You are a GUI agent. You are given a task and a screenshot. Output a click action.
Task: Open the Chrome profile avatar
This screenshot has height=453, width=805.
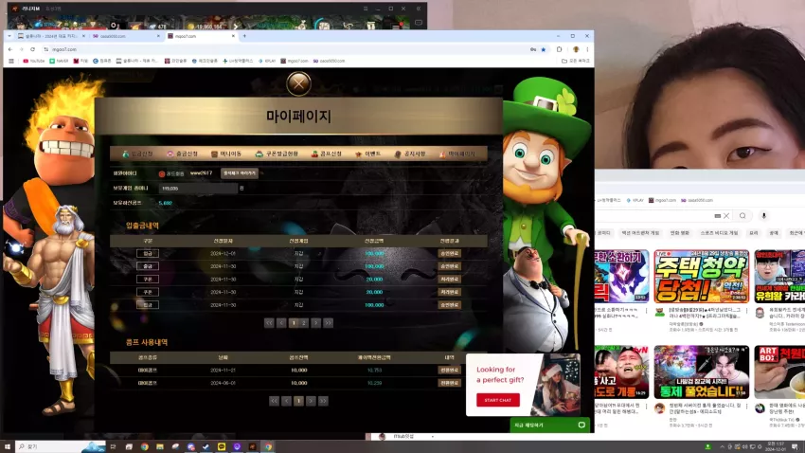(x=576, y=49)
